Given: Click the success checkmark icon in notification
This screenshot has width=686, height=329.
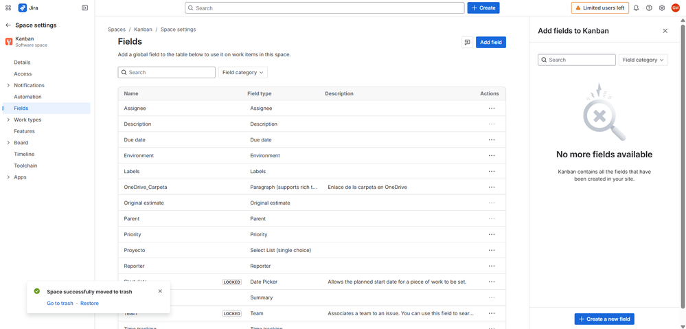Looking at the screenshot, I should click(37, 291).
